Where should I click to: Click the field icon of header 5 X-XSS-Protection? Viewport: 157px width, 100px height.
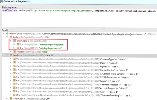pos(15,77)
